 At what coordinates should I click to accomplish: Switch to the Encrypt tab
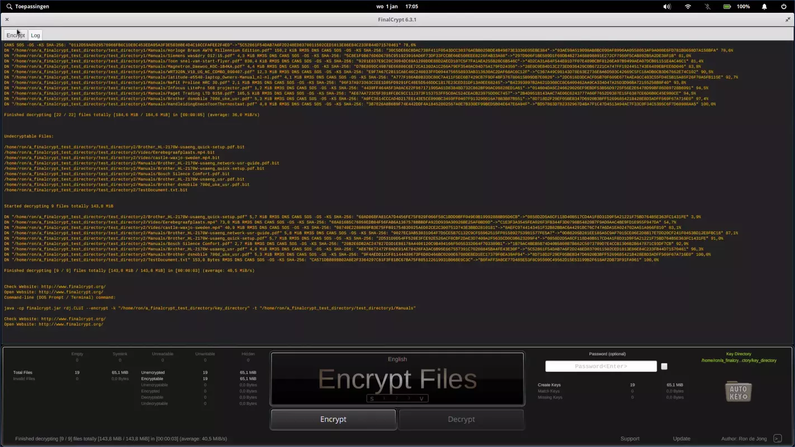[x=16, y=35]
